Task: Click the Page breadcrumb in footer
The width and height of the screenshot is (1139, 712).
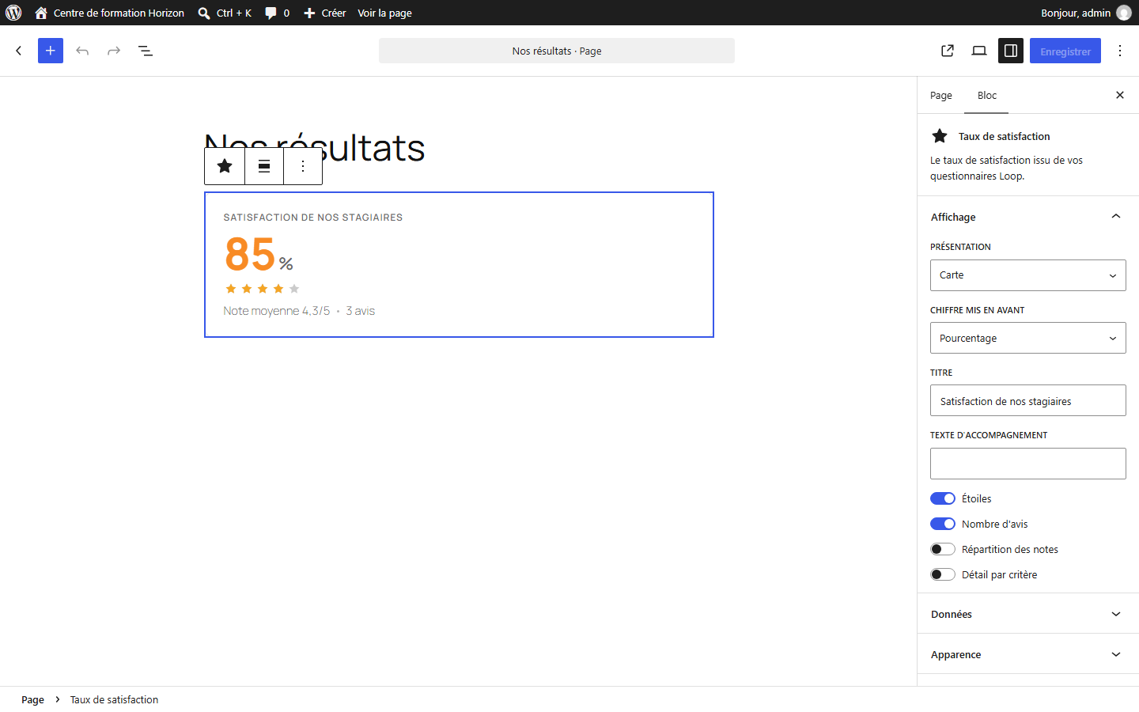Action: (x=32, y=699)
